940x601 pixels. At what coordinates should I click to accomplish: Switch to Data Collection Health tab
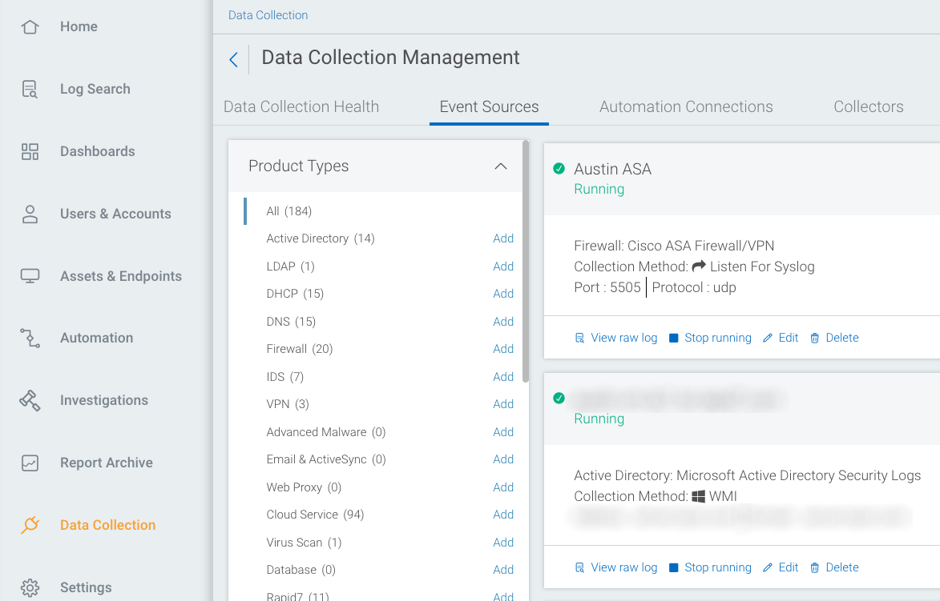(301, 106)
